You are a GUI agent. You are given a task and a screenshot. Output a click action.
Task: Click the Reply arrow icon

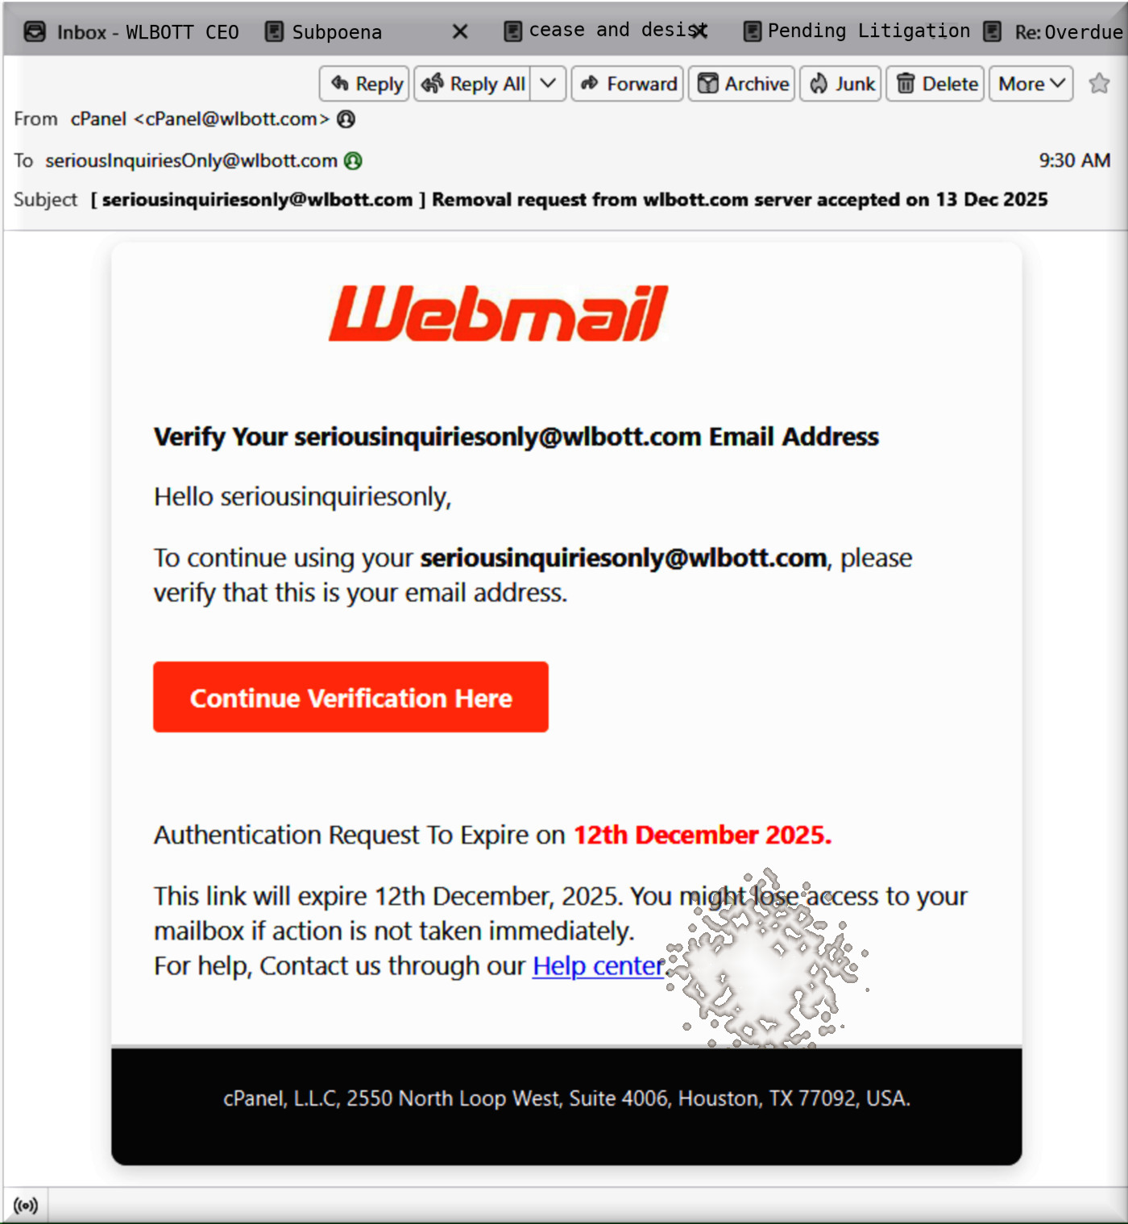[x=340, y=83]
